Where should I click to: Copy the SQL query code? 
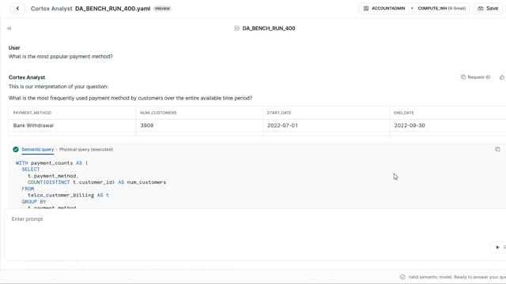[x=497, y=149]
